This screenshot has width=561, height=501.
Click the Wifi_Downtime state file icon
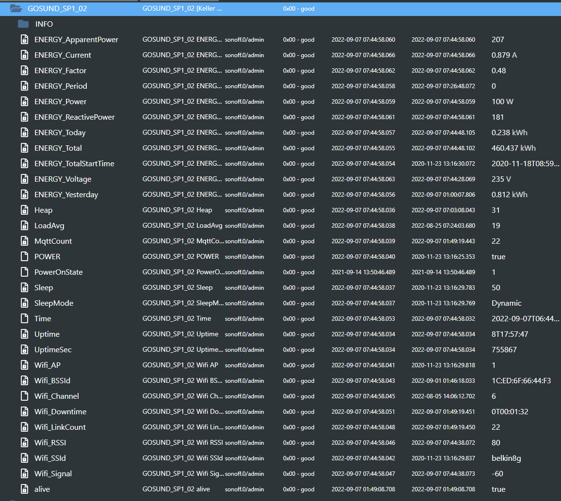coord(24,411)
